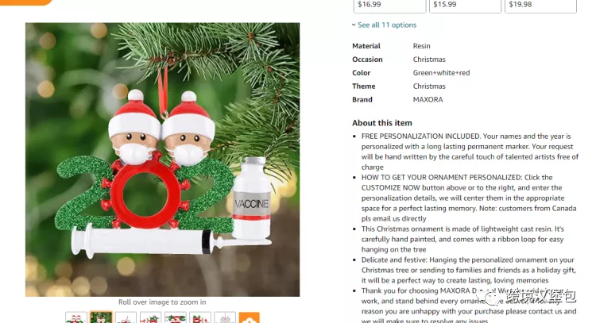
Task: Click the About this item heading
Action: click(382, 123)
